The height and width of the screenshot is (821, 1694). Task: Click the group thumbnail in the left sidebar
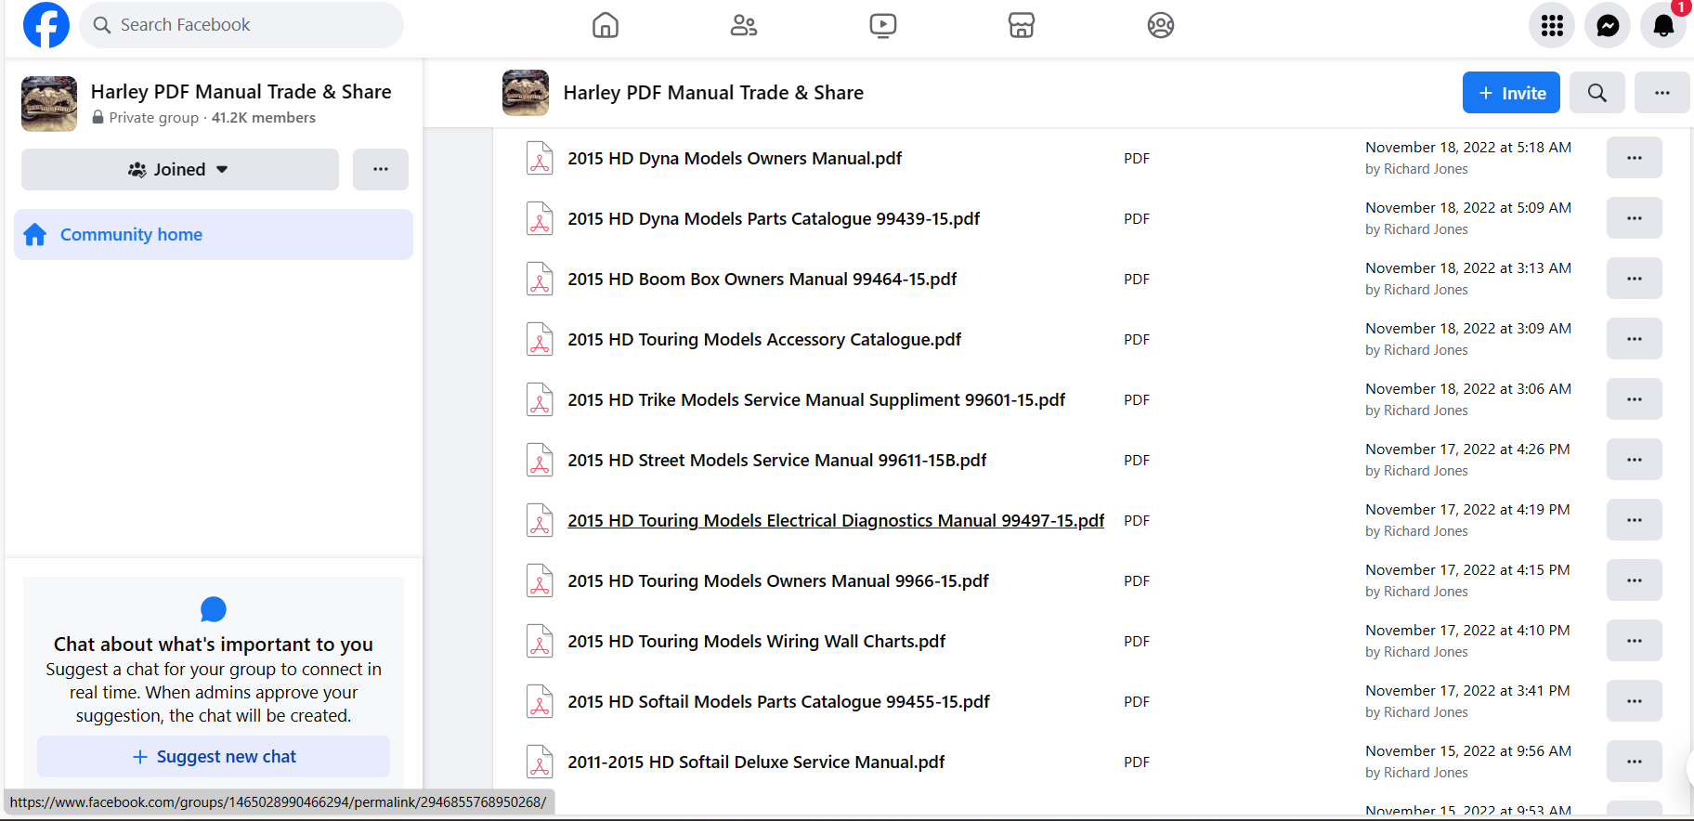[x=49, y=104]
